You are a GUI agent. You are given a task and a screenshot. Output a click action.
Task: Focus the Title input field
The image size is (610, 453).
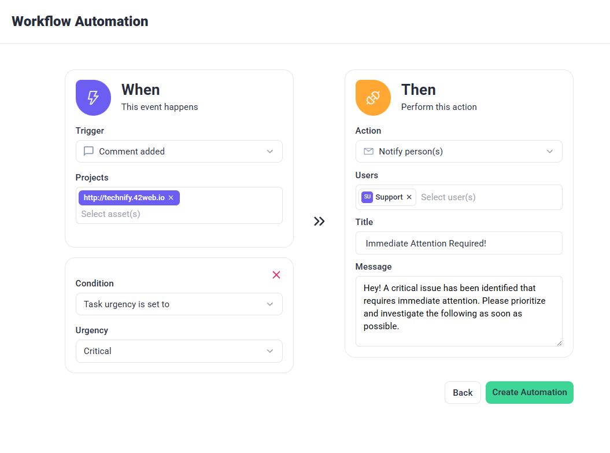[x=459, y=244]
